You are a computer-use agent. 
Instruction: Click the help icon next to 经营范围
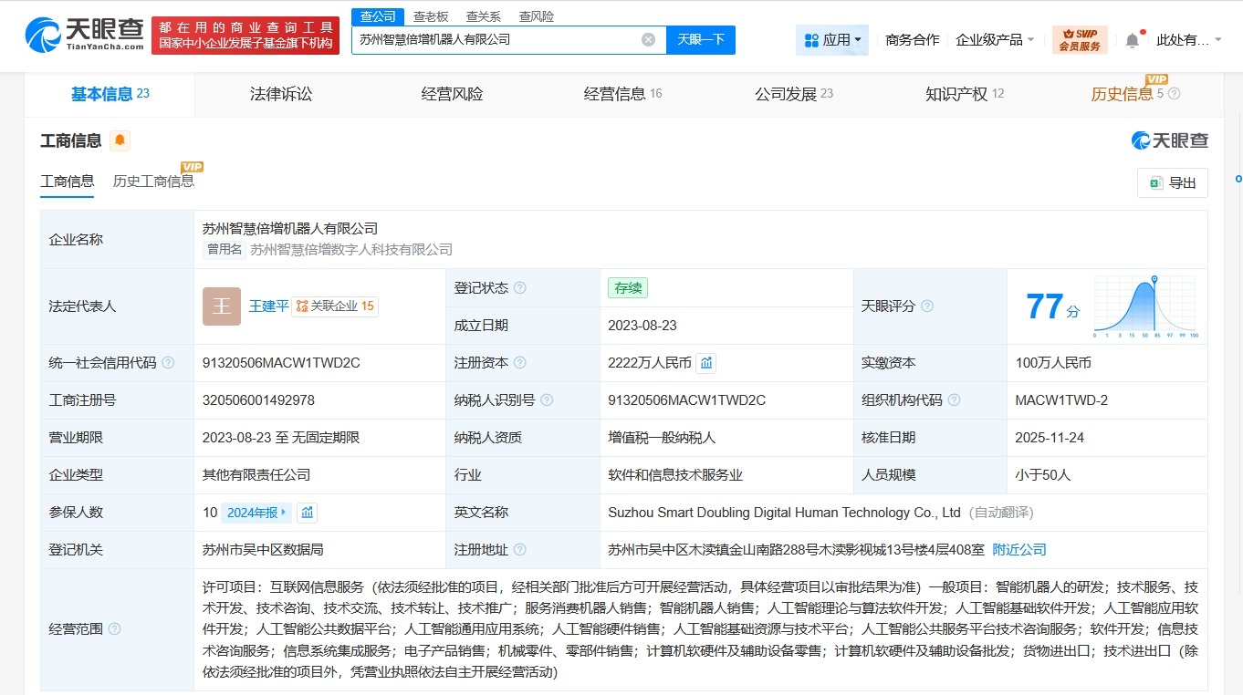coord(113,628)
